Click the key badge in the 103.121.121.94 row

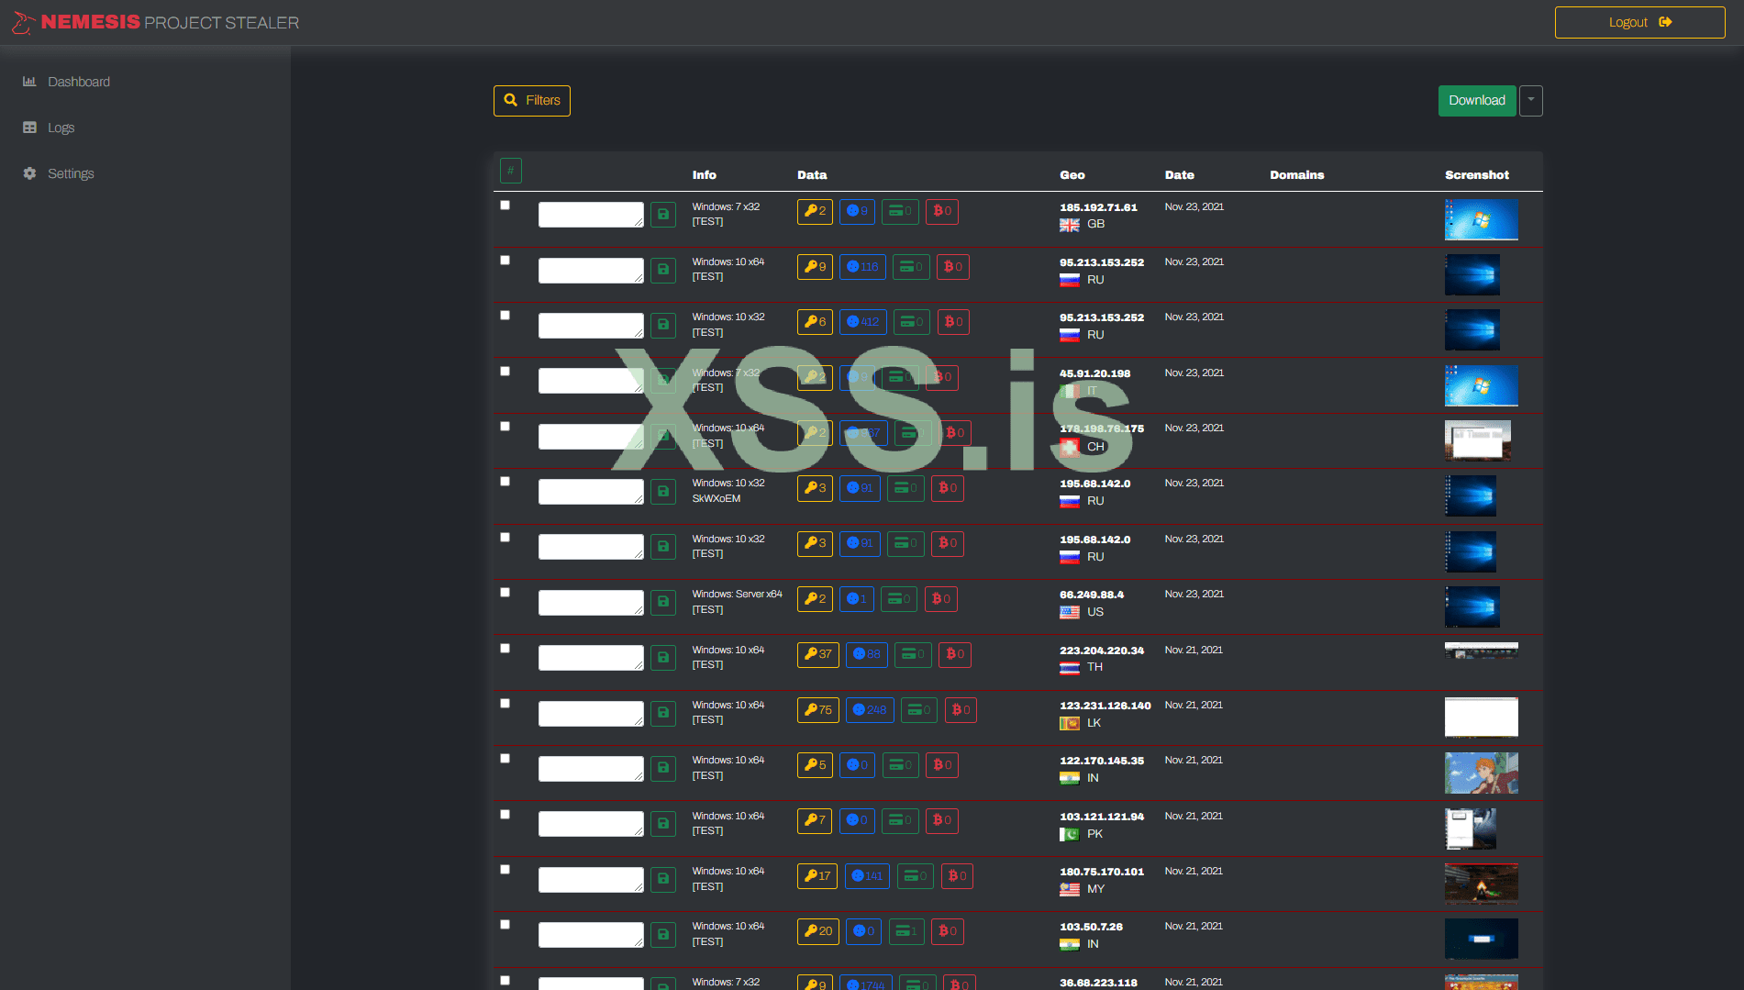(815, 820)
